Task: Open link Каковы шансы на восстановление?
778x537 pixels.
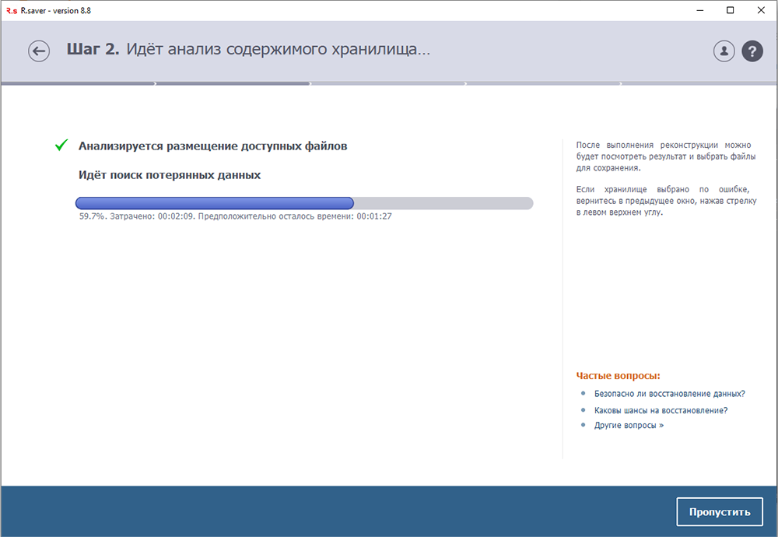Action: pyautogui.click(x=661, y=410)
